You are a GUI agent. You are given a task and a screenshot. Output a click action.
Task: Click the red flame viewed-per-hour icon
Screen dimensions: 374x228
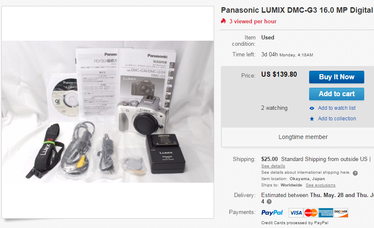(223, 21)
